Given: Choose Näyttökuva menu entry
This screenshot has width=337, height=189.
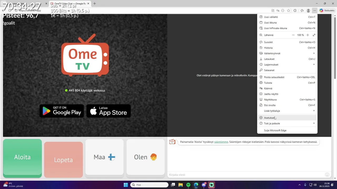Looking at the screenshot, I should click(x=287, y=100).
